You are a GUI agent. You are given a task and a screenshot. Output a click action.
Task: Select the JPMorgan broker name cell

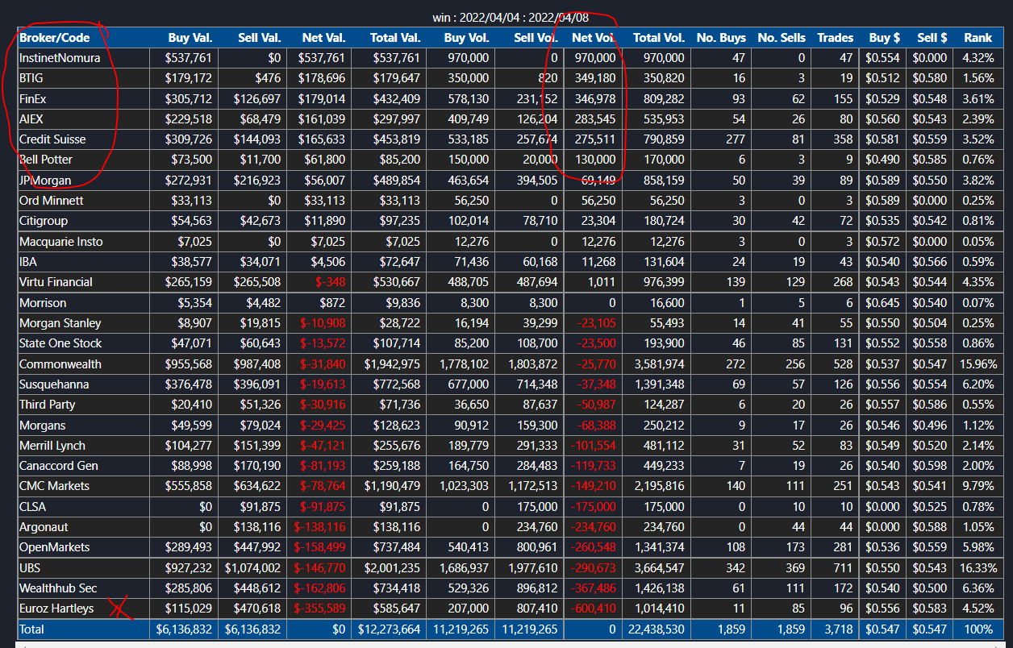coord(45,180)
